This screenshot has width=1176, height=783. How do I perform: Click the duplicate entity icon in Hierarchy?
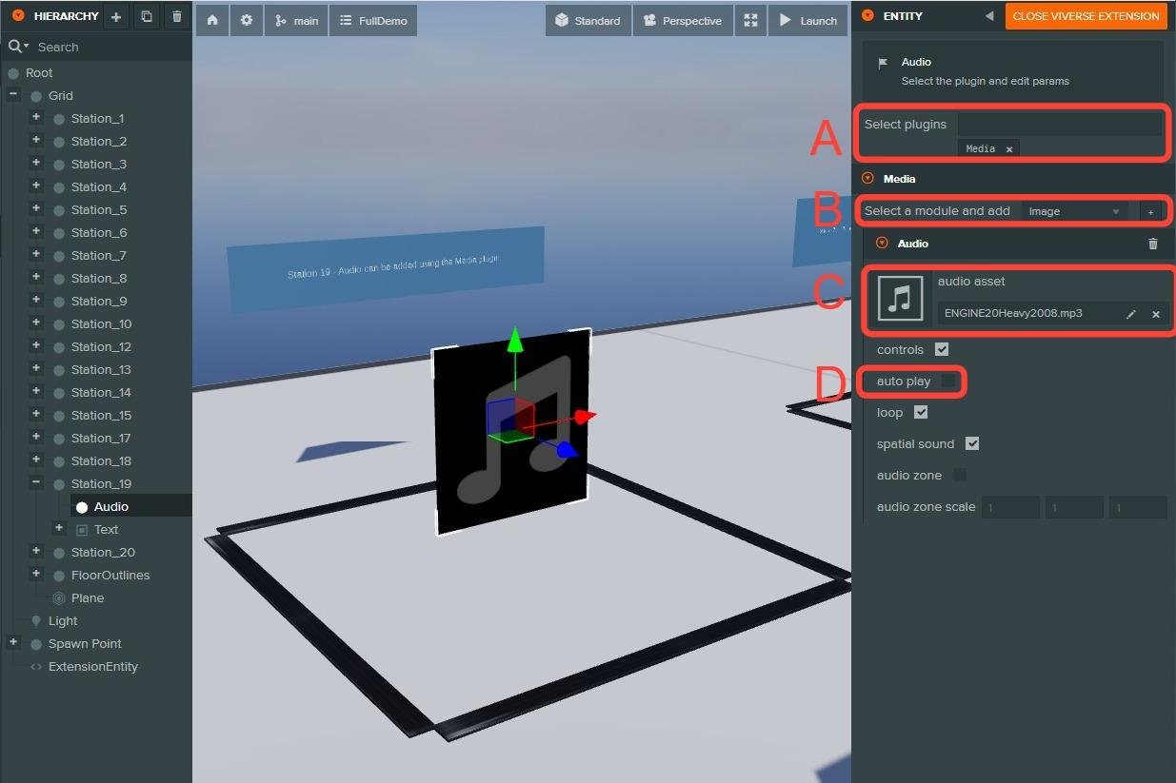click(x=147, y=16)
